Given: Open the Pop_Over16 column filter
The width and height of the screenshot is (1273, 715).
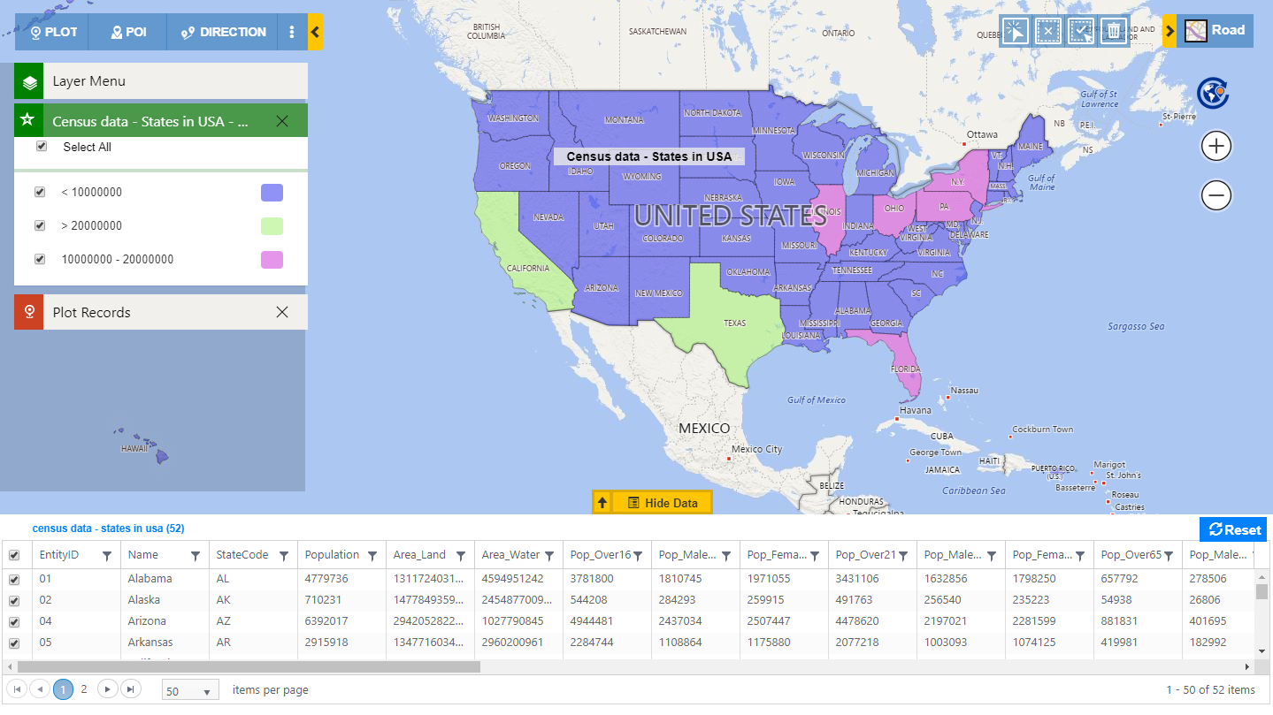Looking at the screenshot, I should 638,556.
